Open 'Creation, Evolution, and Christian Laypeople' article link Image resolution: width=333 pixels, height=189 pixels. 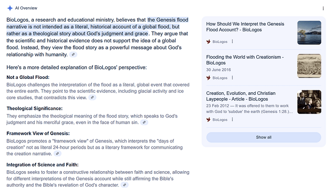pos(241,96)
